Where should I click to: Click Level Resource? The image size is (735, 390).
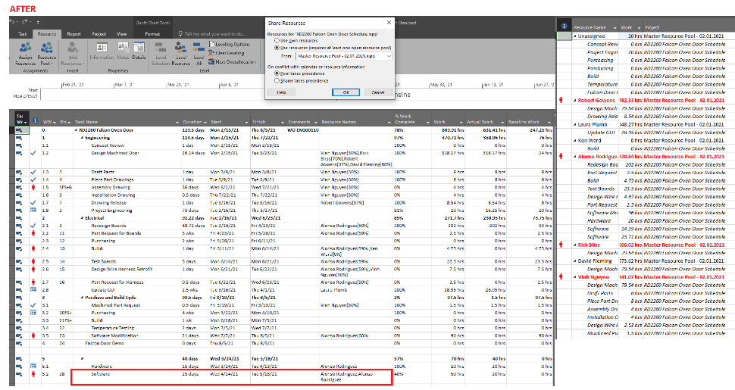tap(181, 54)
